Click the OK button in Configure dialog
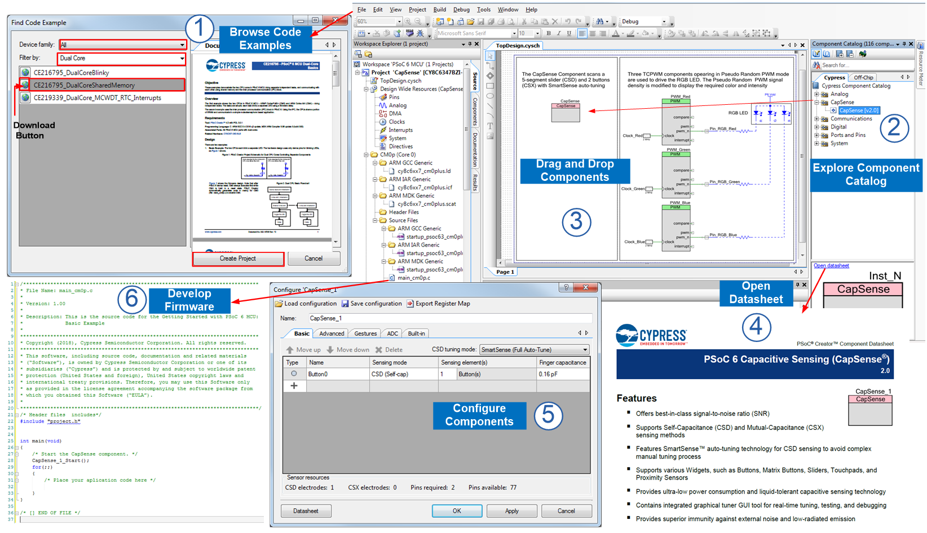The width and height of the screenshot is (927, 533). click(x=457, y=511)
